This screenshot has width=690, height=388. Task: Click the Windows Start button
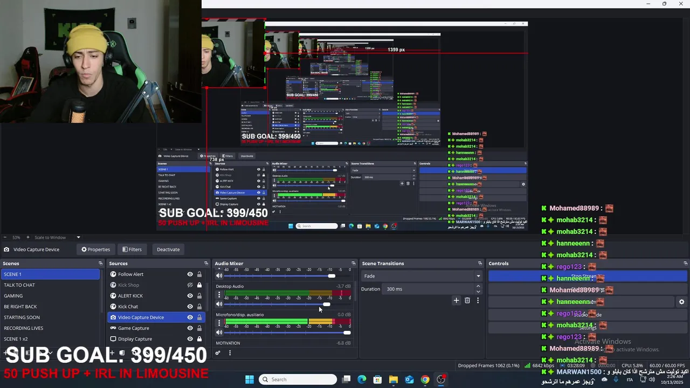(250, 379)
